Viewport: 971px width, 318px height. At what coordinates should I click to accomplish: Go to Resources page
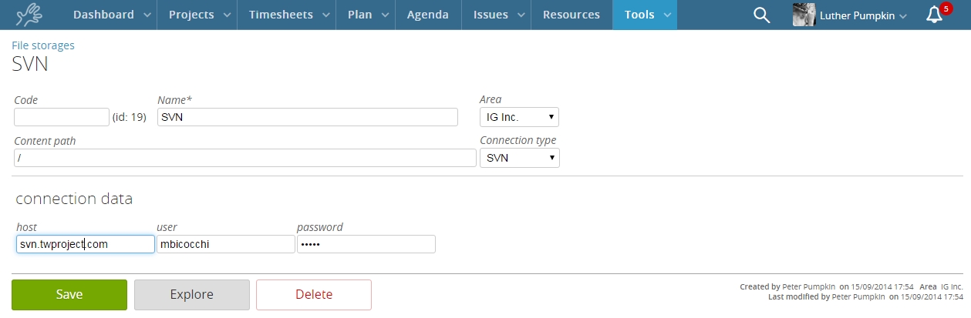(571, 15)
